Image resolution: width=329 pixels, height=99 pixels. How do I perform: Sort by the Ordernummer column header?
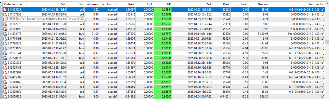pos(14,4)
